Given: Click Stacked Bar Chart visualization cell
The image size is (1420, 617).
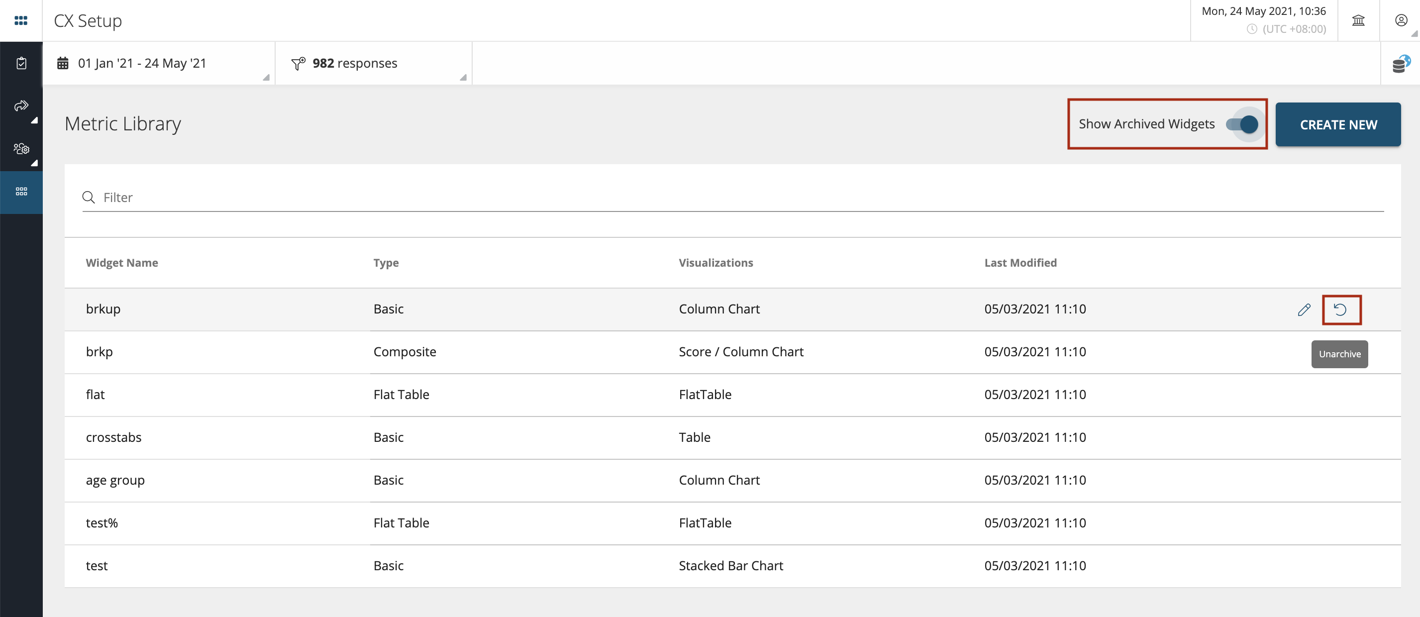Looking at the screenshot, I should coord(731,566).
